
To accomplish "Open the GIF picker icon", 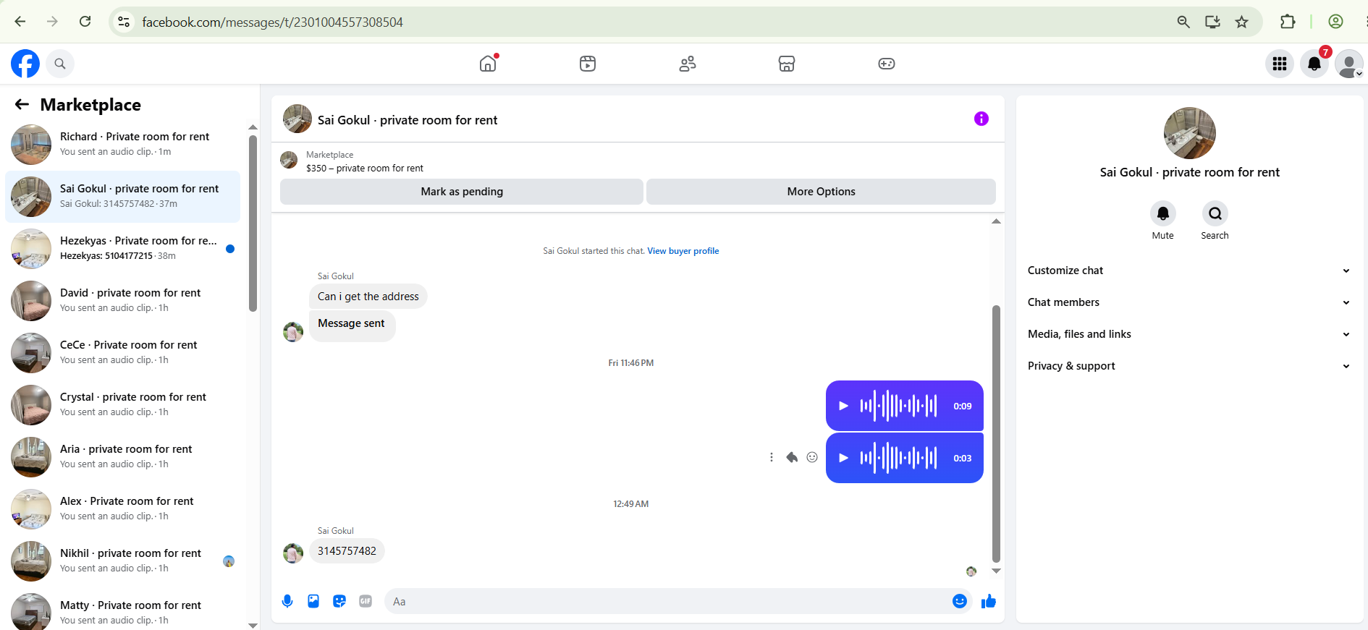I will click(x=366, y=601).
